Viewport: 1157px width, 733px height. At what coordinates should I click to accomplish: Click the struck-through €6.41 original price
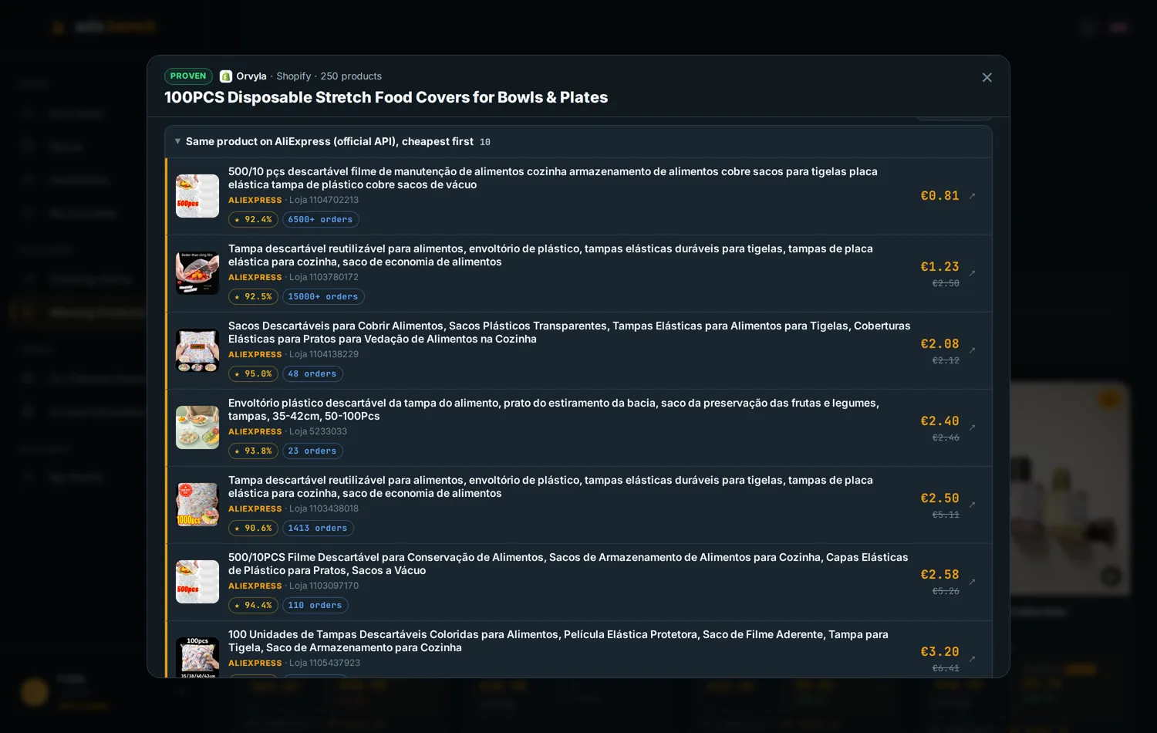946,668
